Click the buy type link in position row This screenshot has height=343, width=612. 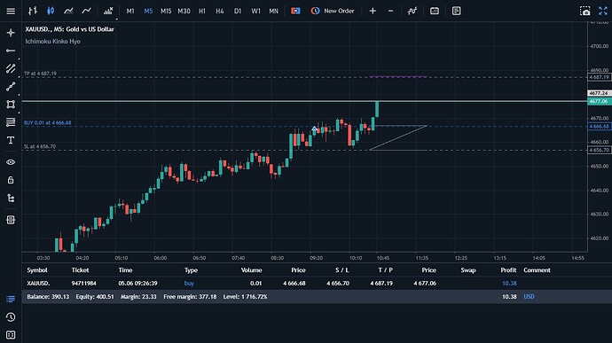point(189,284)
